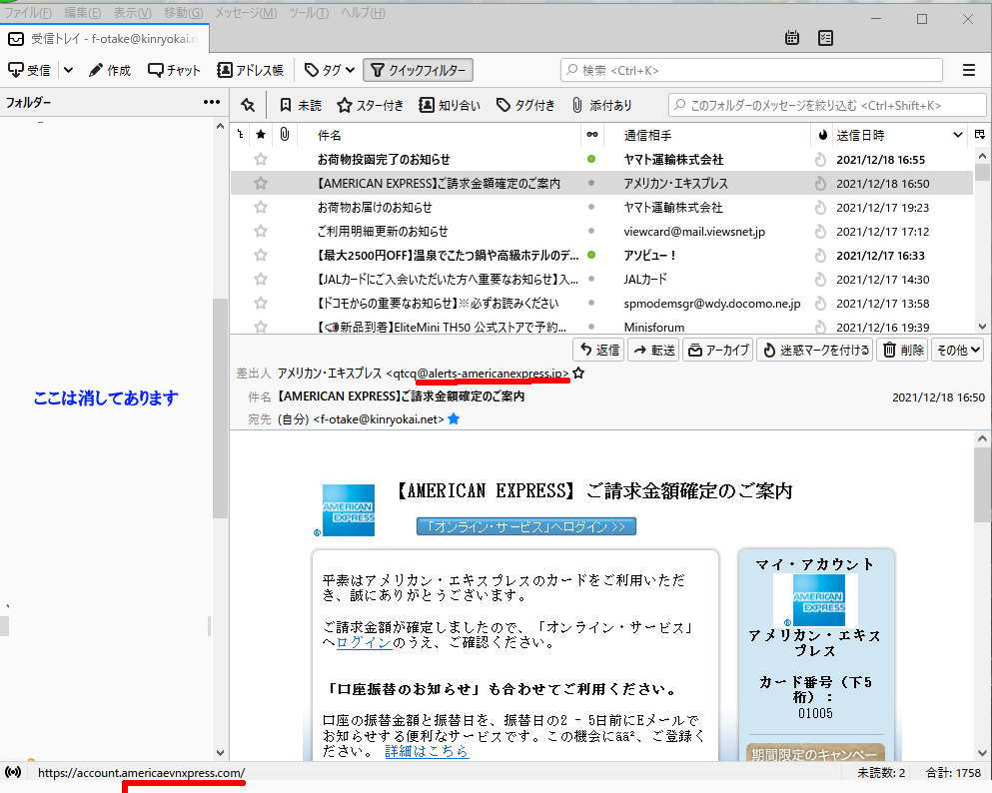The height and width of the screenshot is (793, 992).
Task: Open the ヘルプ menu
Action: click(x=363, y=13)
